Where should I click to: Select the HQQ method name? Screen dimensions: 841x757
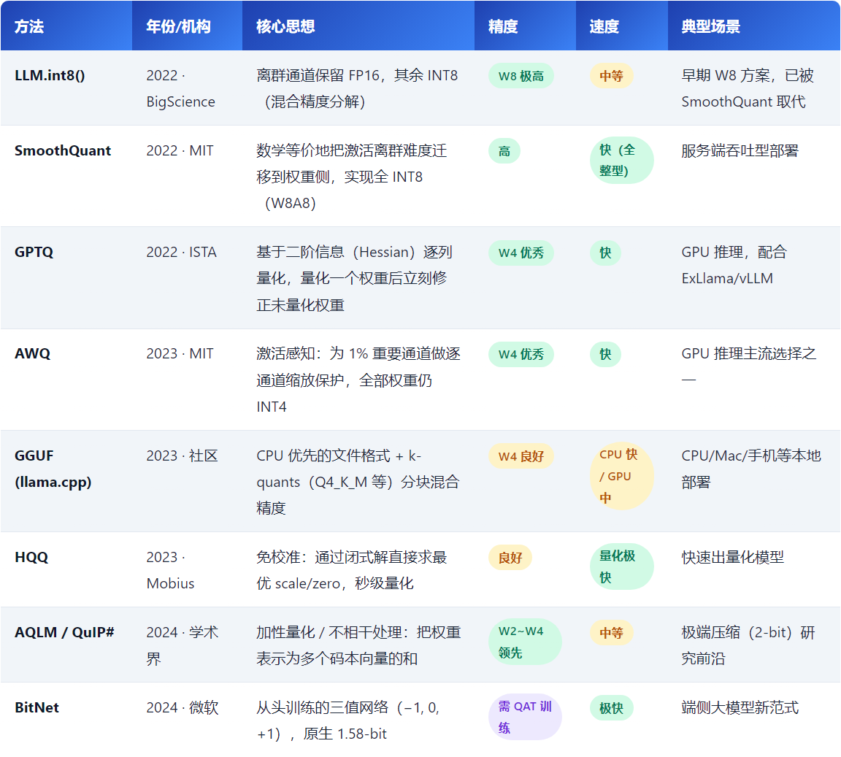31,558
